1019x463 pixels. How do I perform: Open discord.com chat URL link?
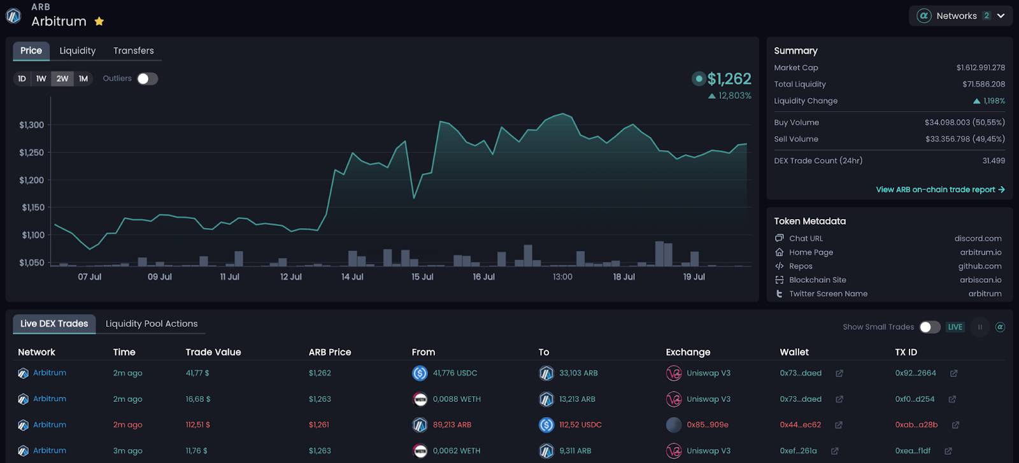[978, 238]
